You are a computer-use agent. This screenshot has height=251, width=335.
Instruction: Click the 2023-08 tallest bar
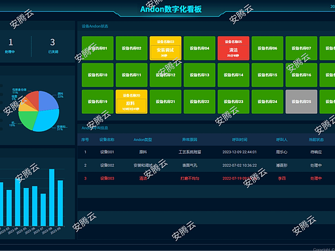point(52,198)
